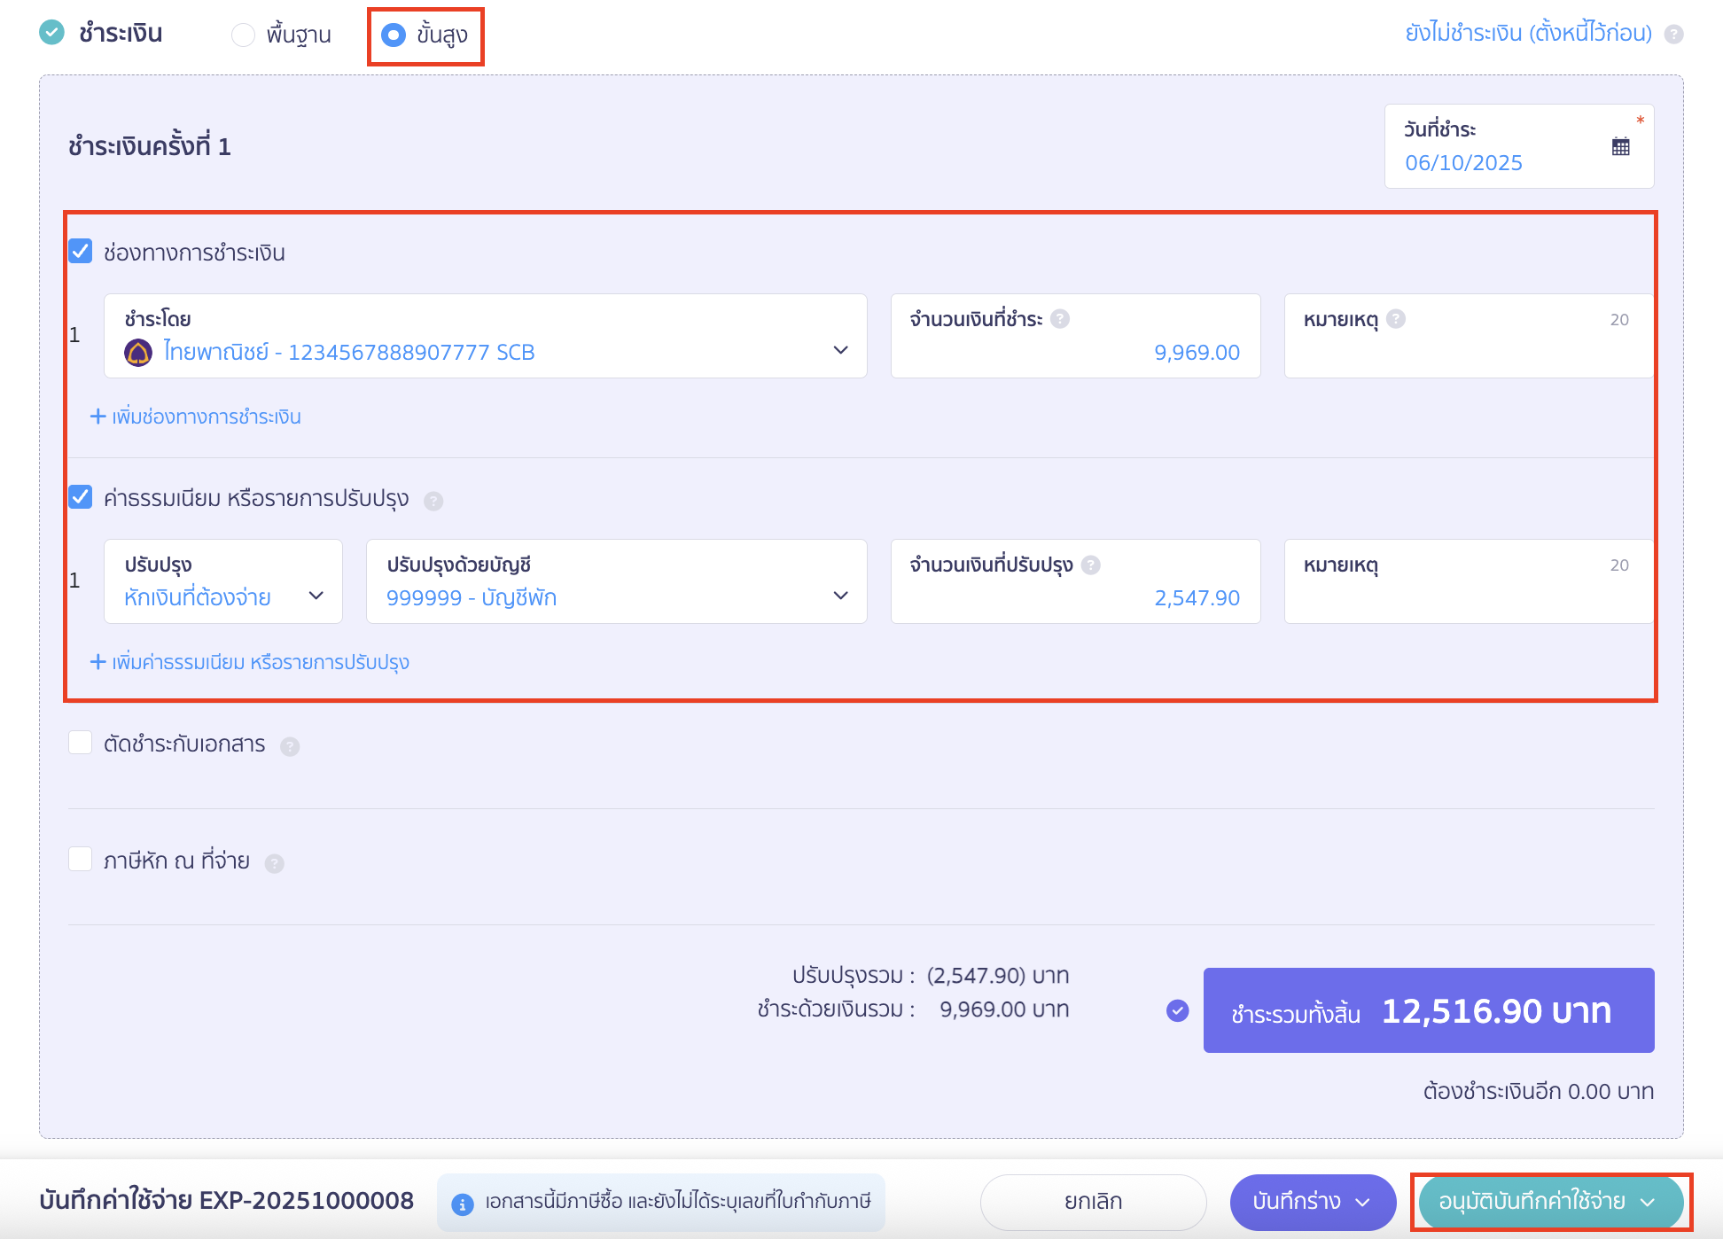Click เพิ่มช่องทางการชำระเงิน link
The image size is (1723, 1239).
[197, 417]
